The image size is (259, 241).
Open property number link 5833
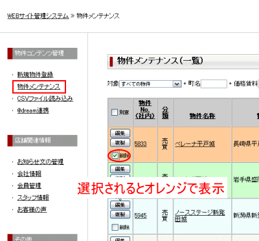point(141,144)
